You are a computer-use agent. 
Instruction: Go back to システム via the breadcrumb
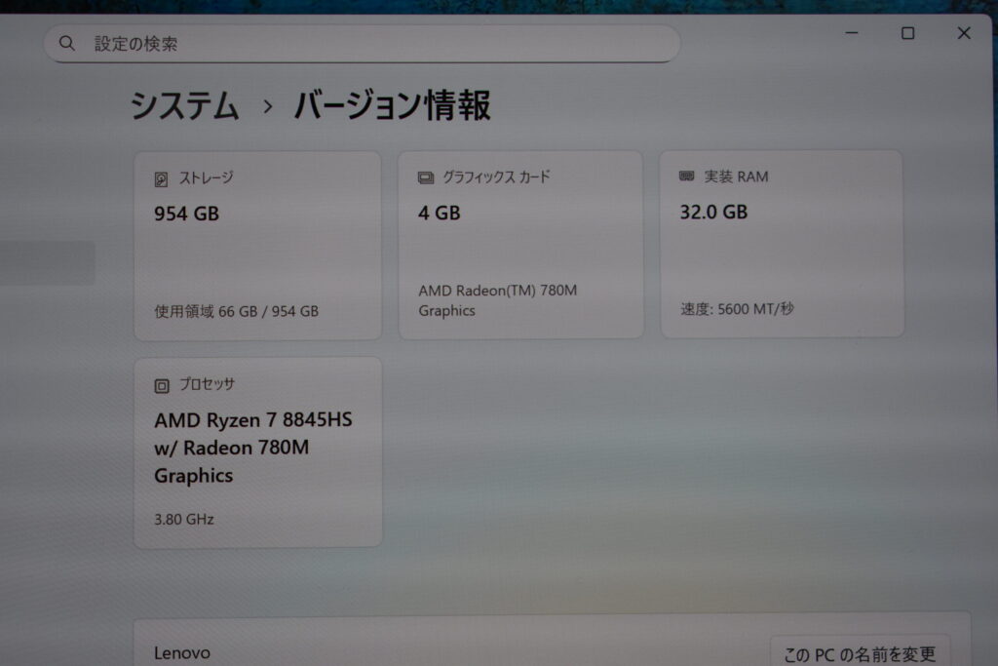[x=185, y=105]
